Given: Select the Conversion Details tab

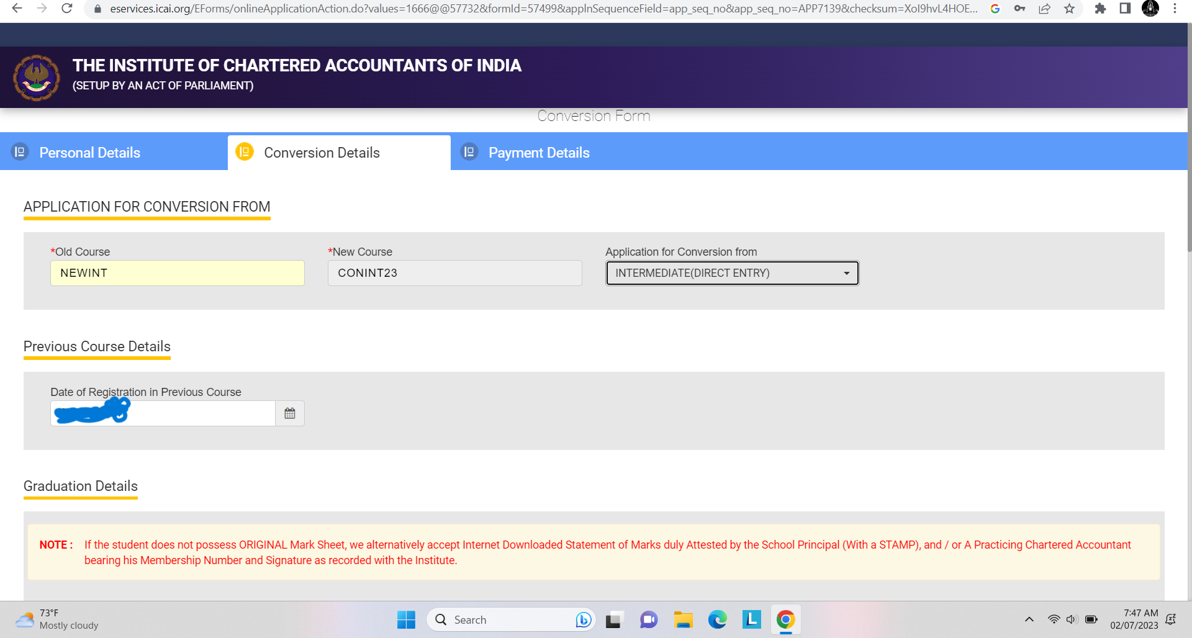Looking at the screenshot, I should pos(322,153).
